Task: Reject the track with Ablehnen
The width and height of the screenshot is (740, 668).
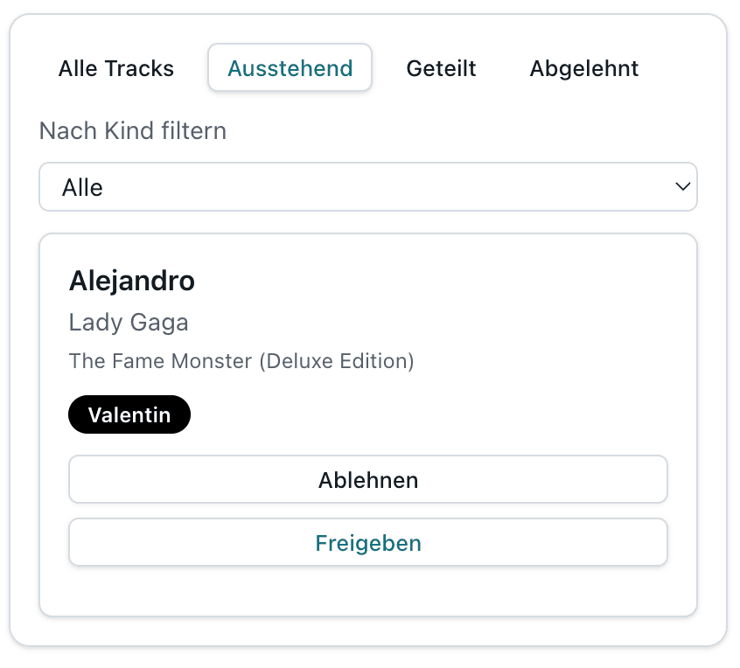Action: (367, 479)
